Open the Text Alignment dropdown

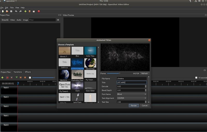pos(132,98)
